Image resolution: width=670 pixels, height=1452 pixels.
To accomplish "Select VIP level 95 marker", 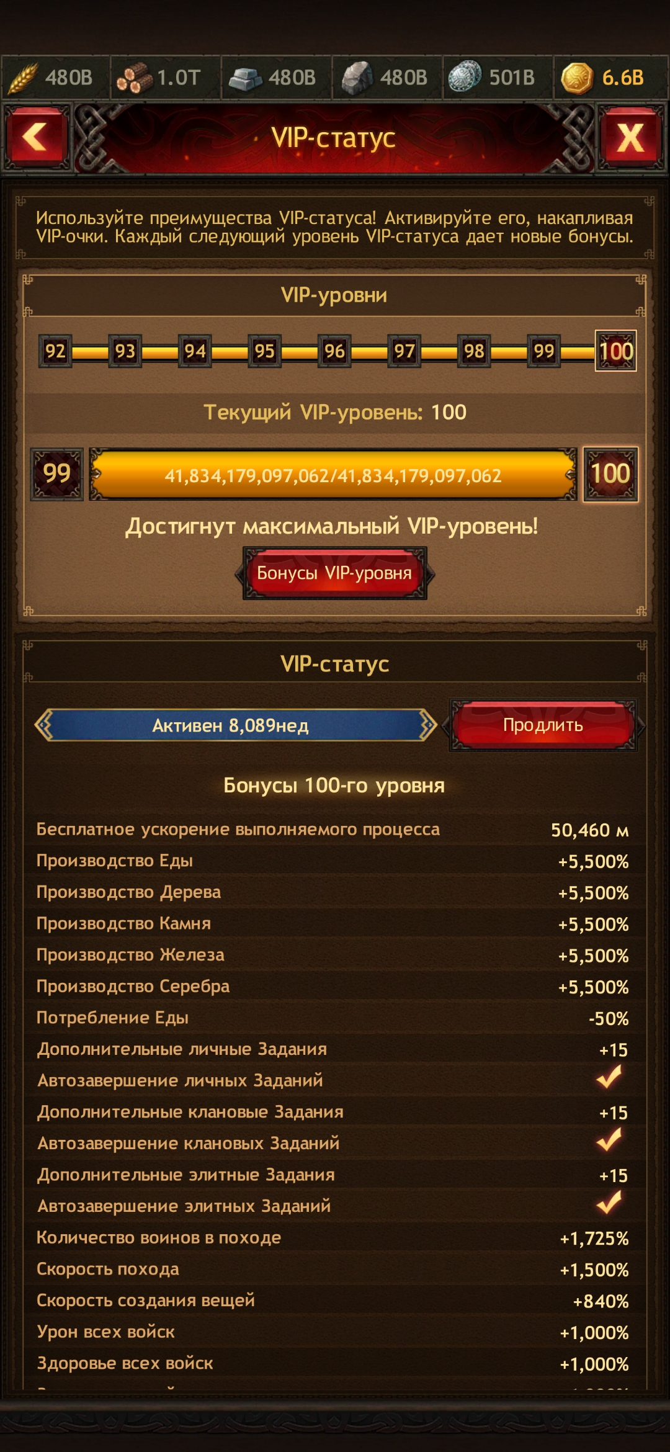I will pos(264,351).
